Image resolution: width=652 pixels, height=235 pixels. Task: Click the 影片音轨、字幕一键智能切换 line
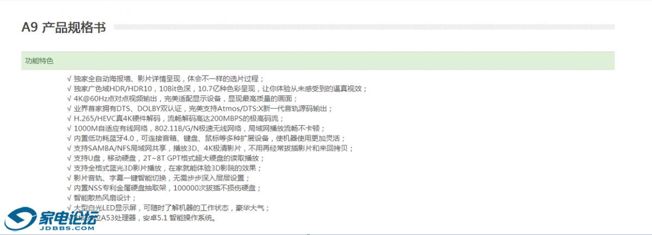(159, 178)
